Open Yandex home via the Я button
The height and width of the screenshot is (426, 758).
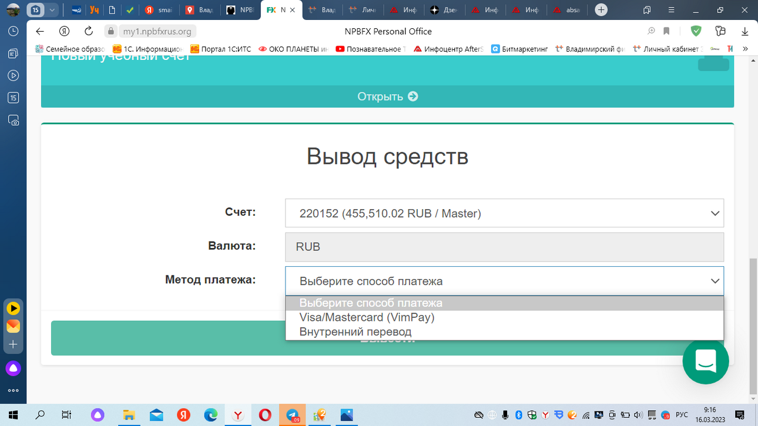pyautogui.click(x=65, y=31)
